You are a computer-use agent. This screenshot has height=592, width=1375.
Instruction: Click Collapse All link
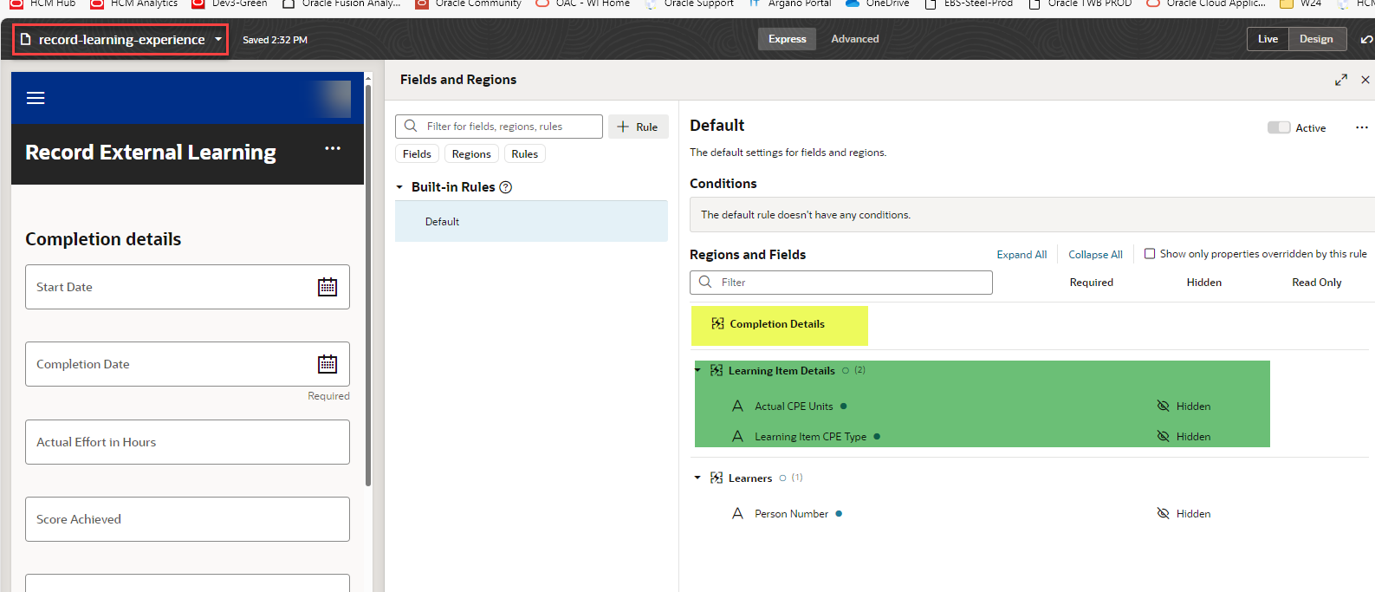(1095, 255)
